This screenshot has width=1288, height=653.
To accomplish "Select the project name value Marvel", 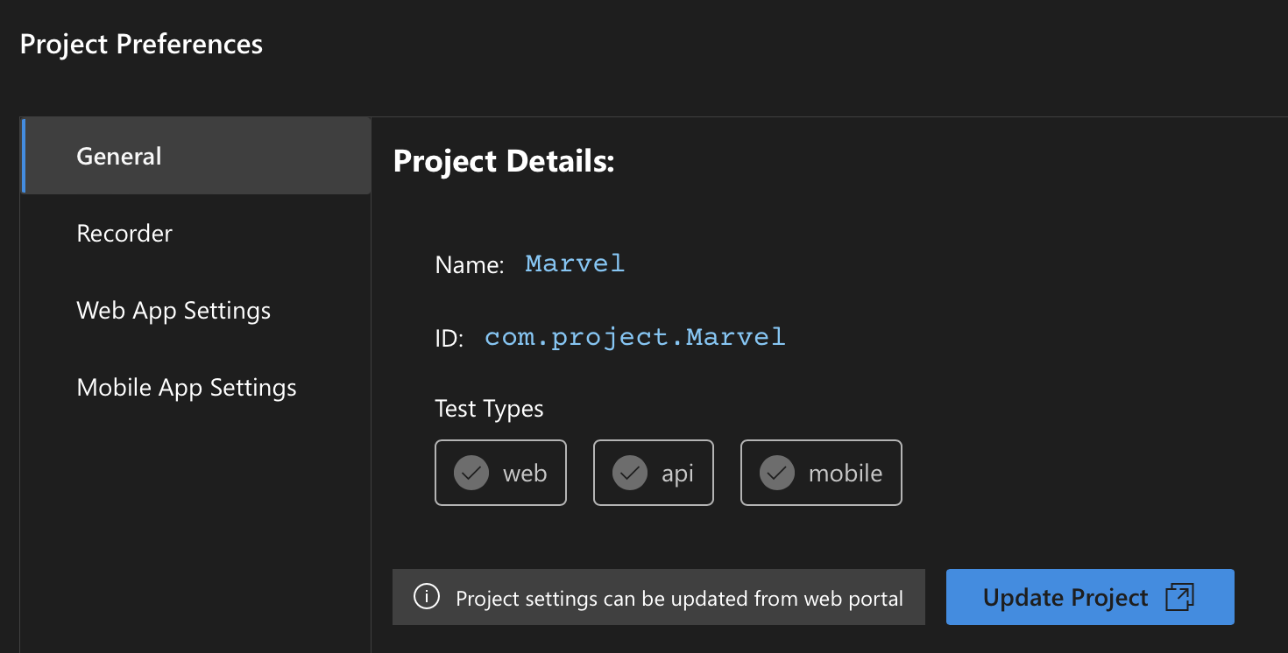I will tap(575, 263).
